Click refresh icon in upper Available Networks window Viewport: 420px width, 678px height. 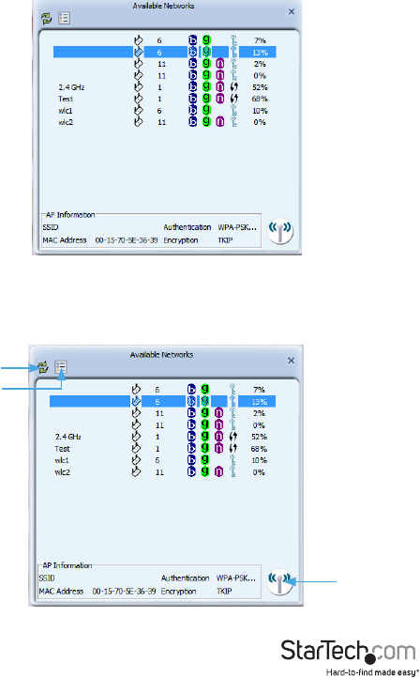tap(46, 18)
